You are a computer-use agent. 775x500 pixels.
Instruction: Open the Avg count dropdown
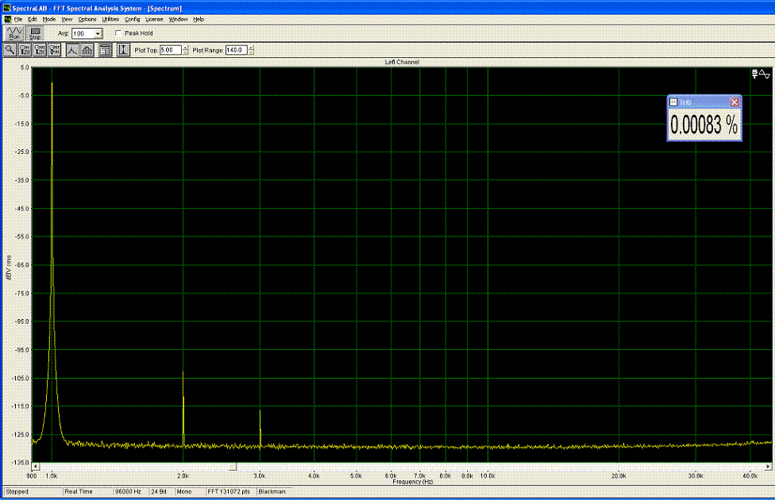pos(98,33)
